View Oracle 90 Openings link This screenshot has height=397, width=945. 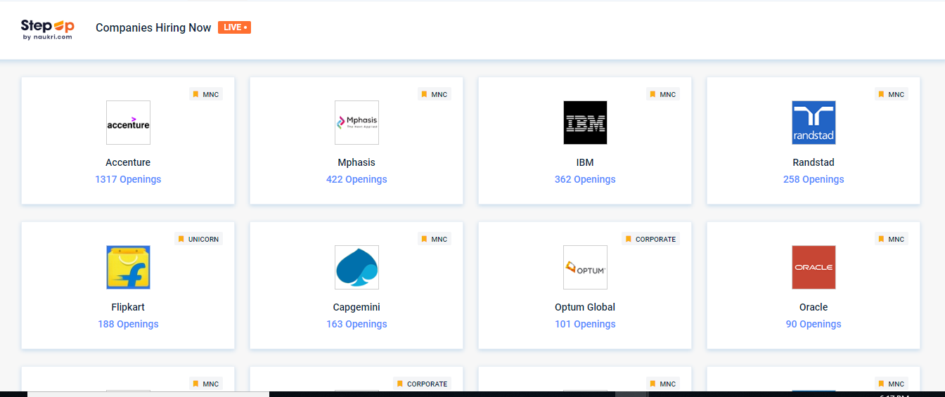click(814, 324)
